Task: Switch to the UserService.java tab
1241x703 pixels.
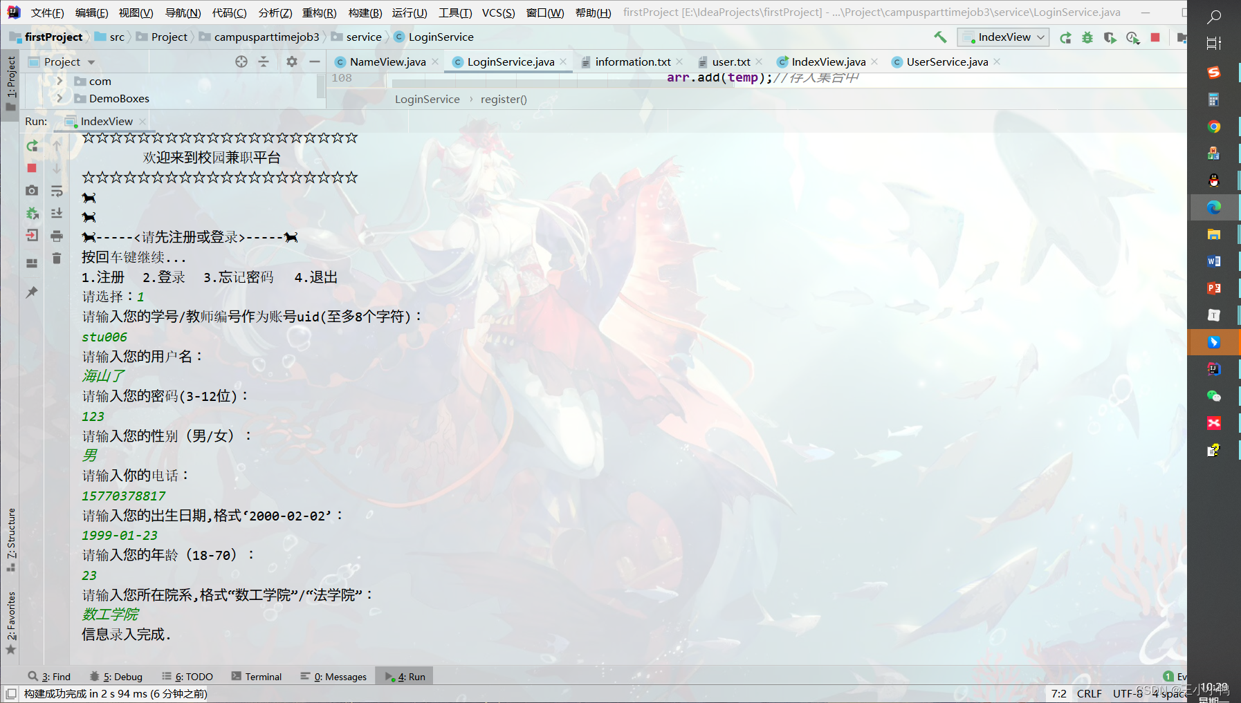Action: pyautogui.click(x=947, y=62)
